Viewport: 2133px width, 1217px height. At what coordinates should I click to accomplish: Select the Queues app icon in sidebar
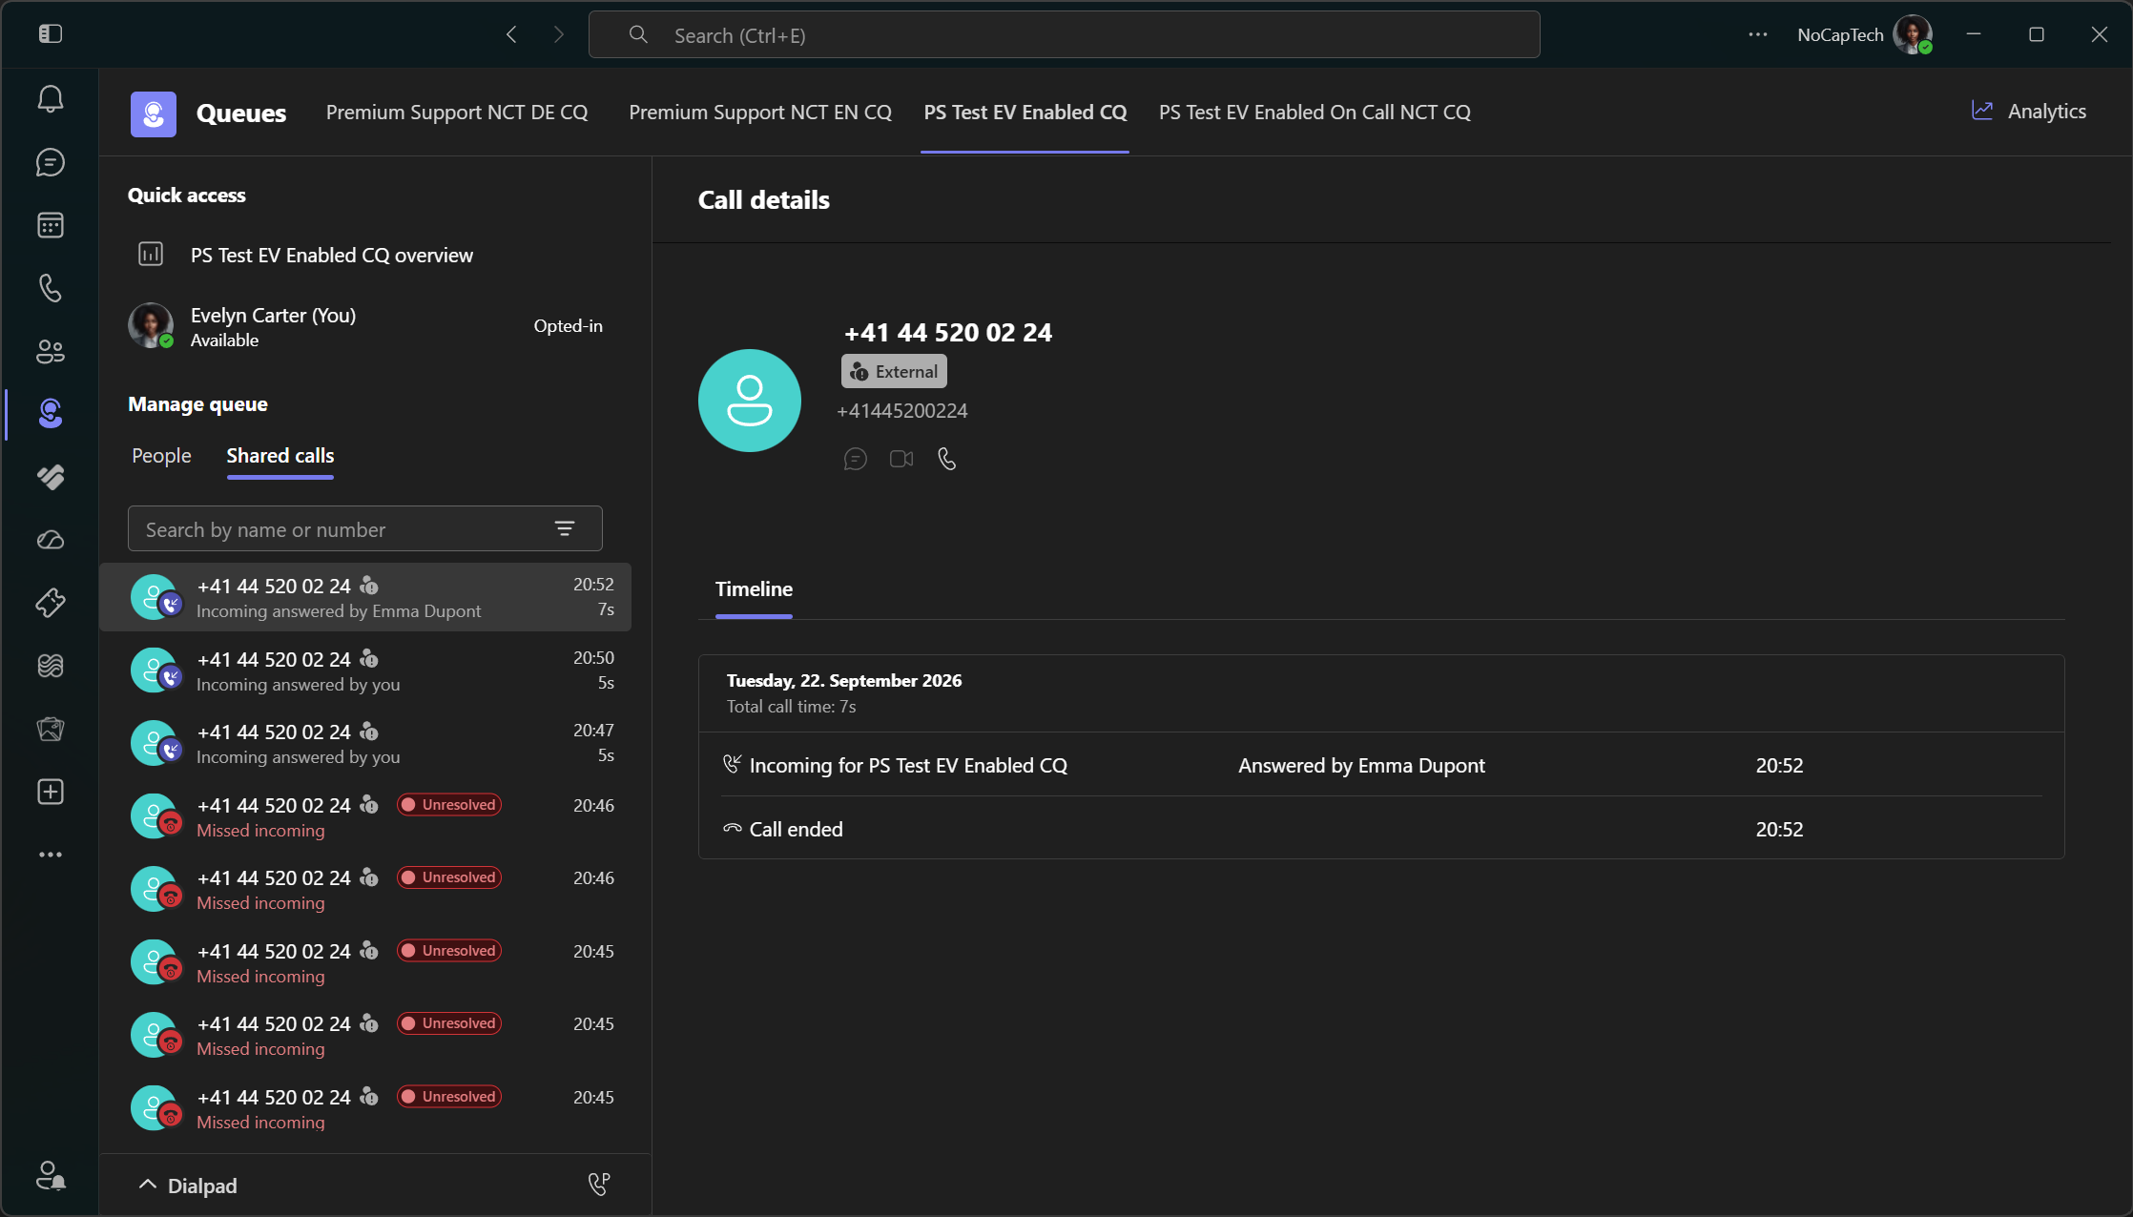(51, 414)
